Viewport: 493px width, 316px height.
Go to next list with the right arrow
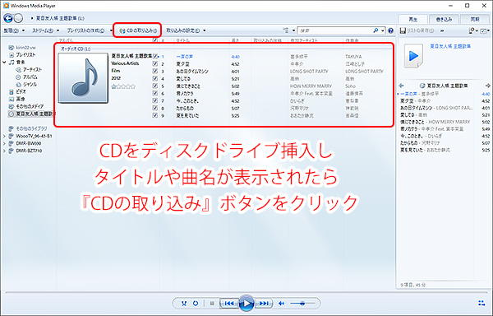click(x=487, y=86)
